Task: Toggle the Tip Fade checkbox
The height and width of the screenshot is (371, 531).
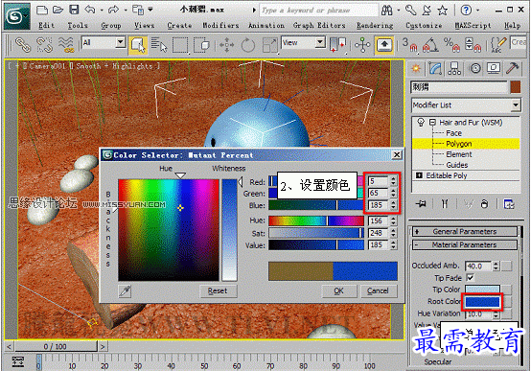Action: pyautogui.click(x=470, y=277)
